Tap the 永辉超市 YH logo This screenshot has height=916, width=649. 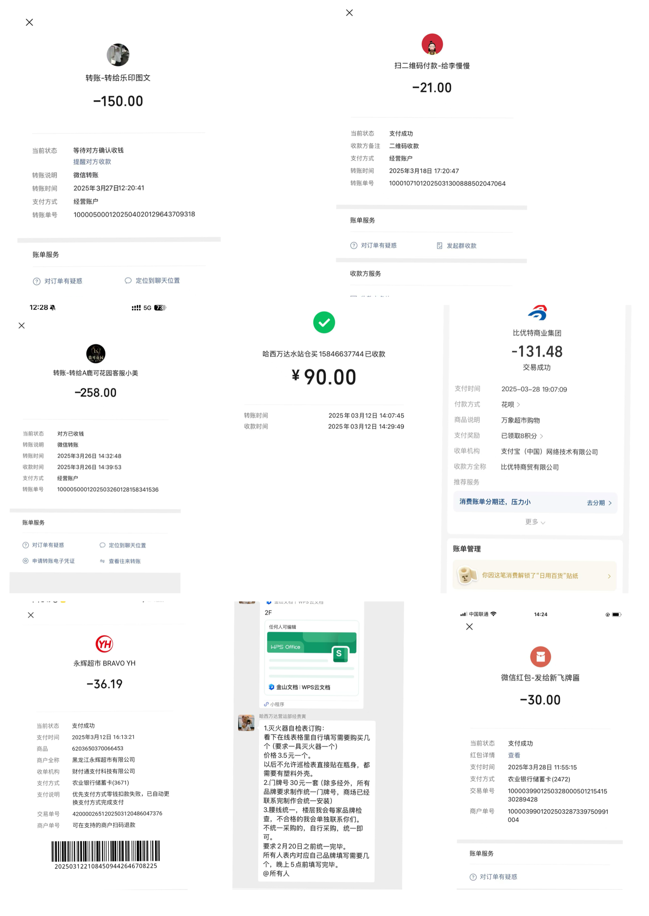[104, 644]
